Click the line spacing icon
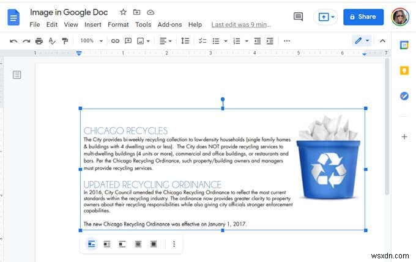The width and height of the screenshot is (416, 262). click(185, 41)
